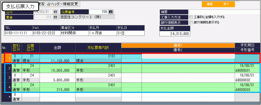Viewport: 261px width, 105px height.
Task: Click the 手形期日 column header
Action: pos(248,46)
